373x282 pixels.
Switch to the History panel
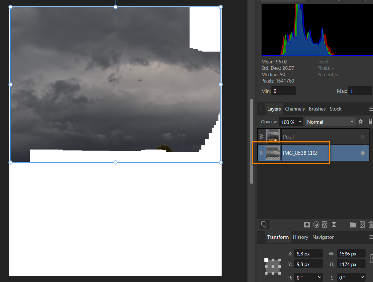[x=300, y=237]
